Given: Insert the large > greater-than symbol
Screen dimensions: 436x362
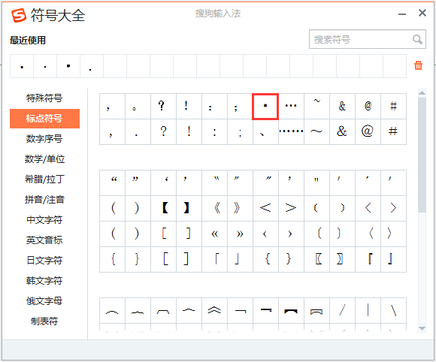Looking at the screenshot, I should coord(291,208).
